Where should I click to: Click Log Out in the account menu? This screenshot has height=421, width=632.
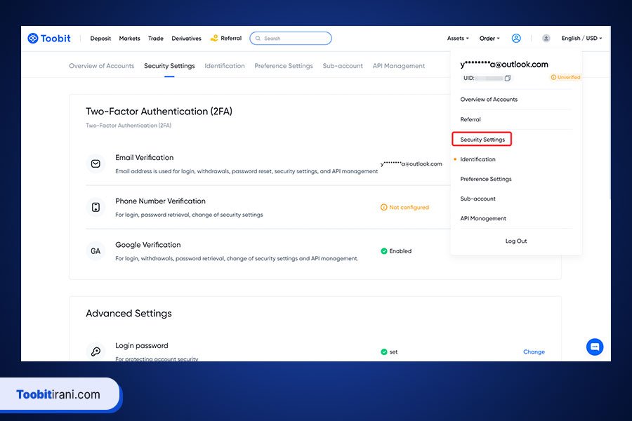click(516, 241)
